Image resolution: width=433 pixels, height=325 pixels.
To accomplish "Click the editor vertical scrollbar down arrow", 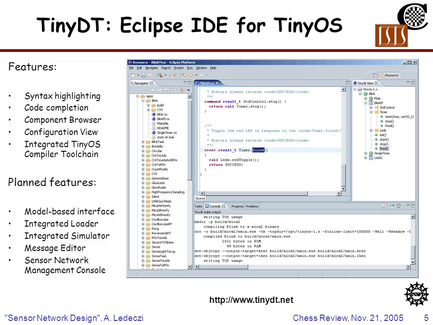I will click(x=343, y=189).
